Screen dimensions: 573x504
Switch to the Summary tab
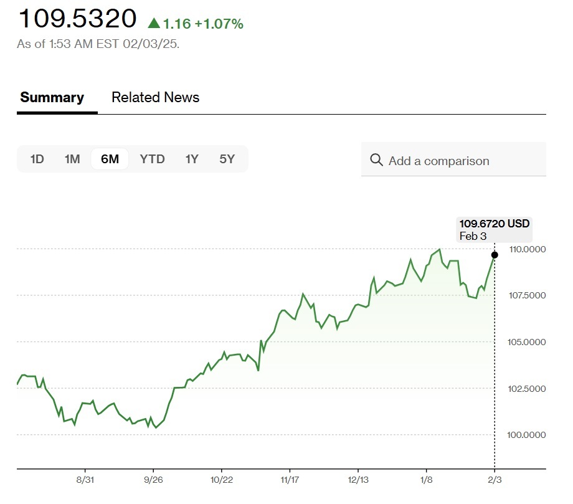pyautogui.click(x=52, y=97)
